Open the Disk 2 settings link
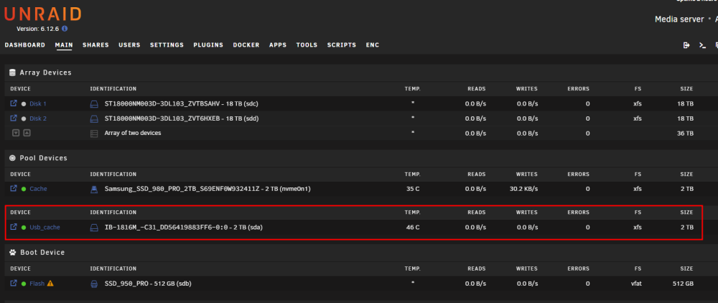The width and height of the screenshot is (718, 303). point(38,118)
